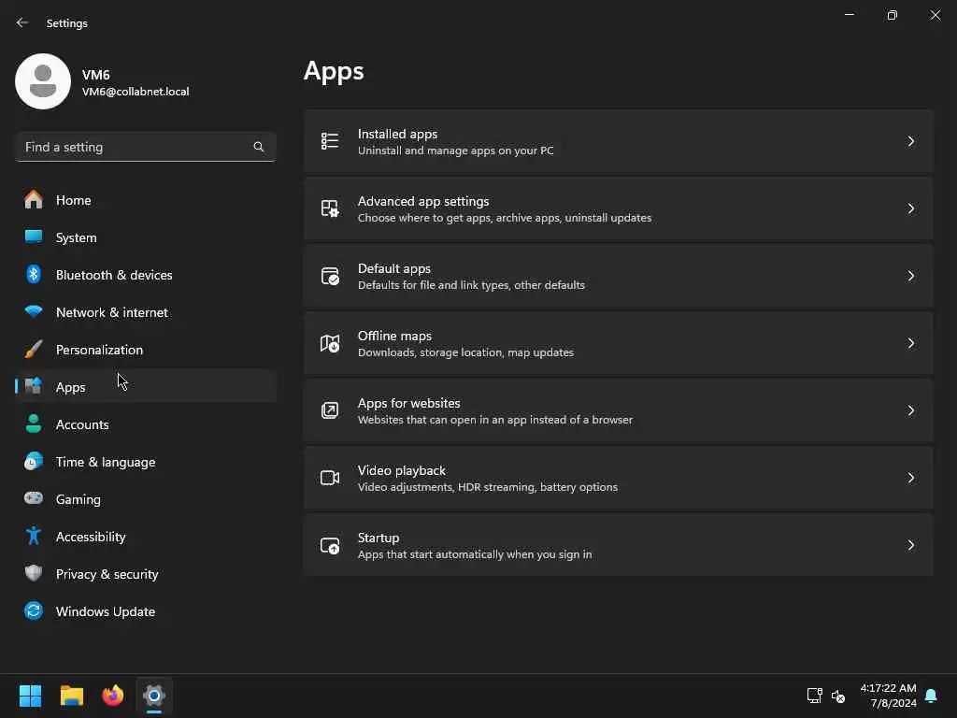Click the Apps for websites icon

pos(330,410)
